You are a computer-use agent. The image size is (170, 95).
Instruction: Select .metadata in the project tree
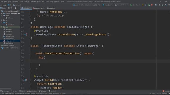(x=8, y=32)
